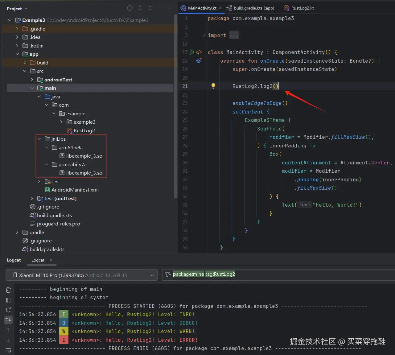The height and width of the screenshot is (355, 395).
Task: Click the yellow light bulb intention icon
Action: pos(213,86)
